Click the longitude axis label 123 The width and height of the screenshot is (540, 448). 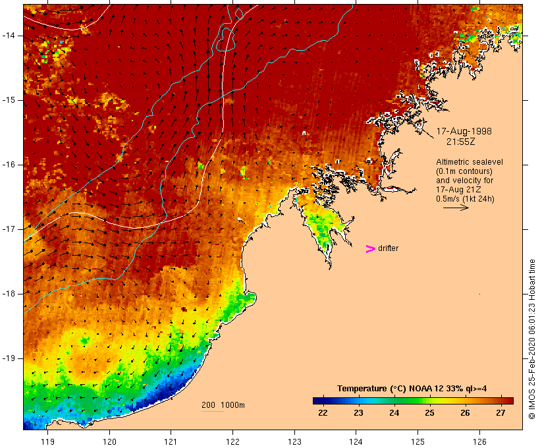coord(294,441)
